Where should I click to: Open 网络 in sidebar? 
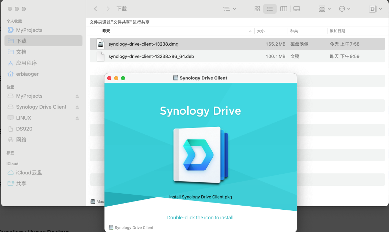coord(43,139)
